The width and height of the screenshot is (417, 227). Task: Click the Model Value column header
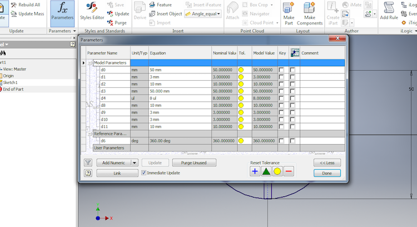point(265,53)
